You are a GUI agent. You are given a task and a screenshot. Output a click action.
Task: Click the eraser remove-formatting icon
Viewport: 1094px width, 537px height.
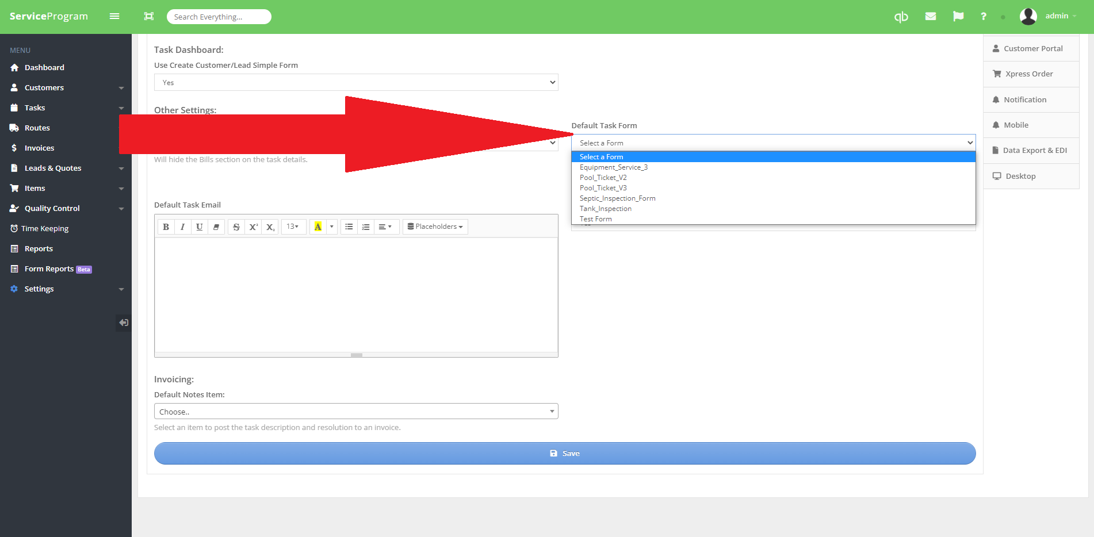click(216, 227)
